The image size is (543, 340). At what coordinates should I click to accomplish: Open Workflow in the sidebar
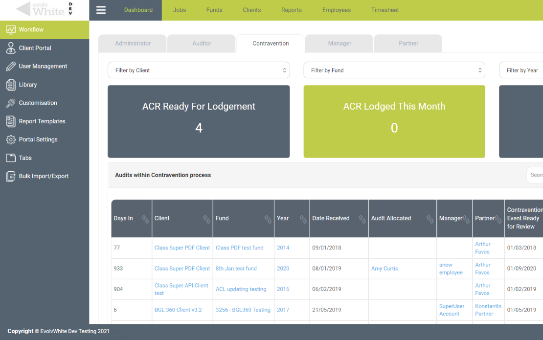coord(45,30)
